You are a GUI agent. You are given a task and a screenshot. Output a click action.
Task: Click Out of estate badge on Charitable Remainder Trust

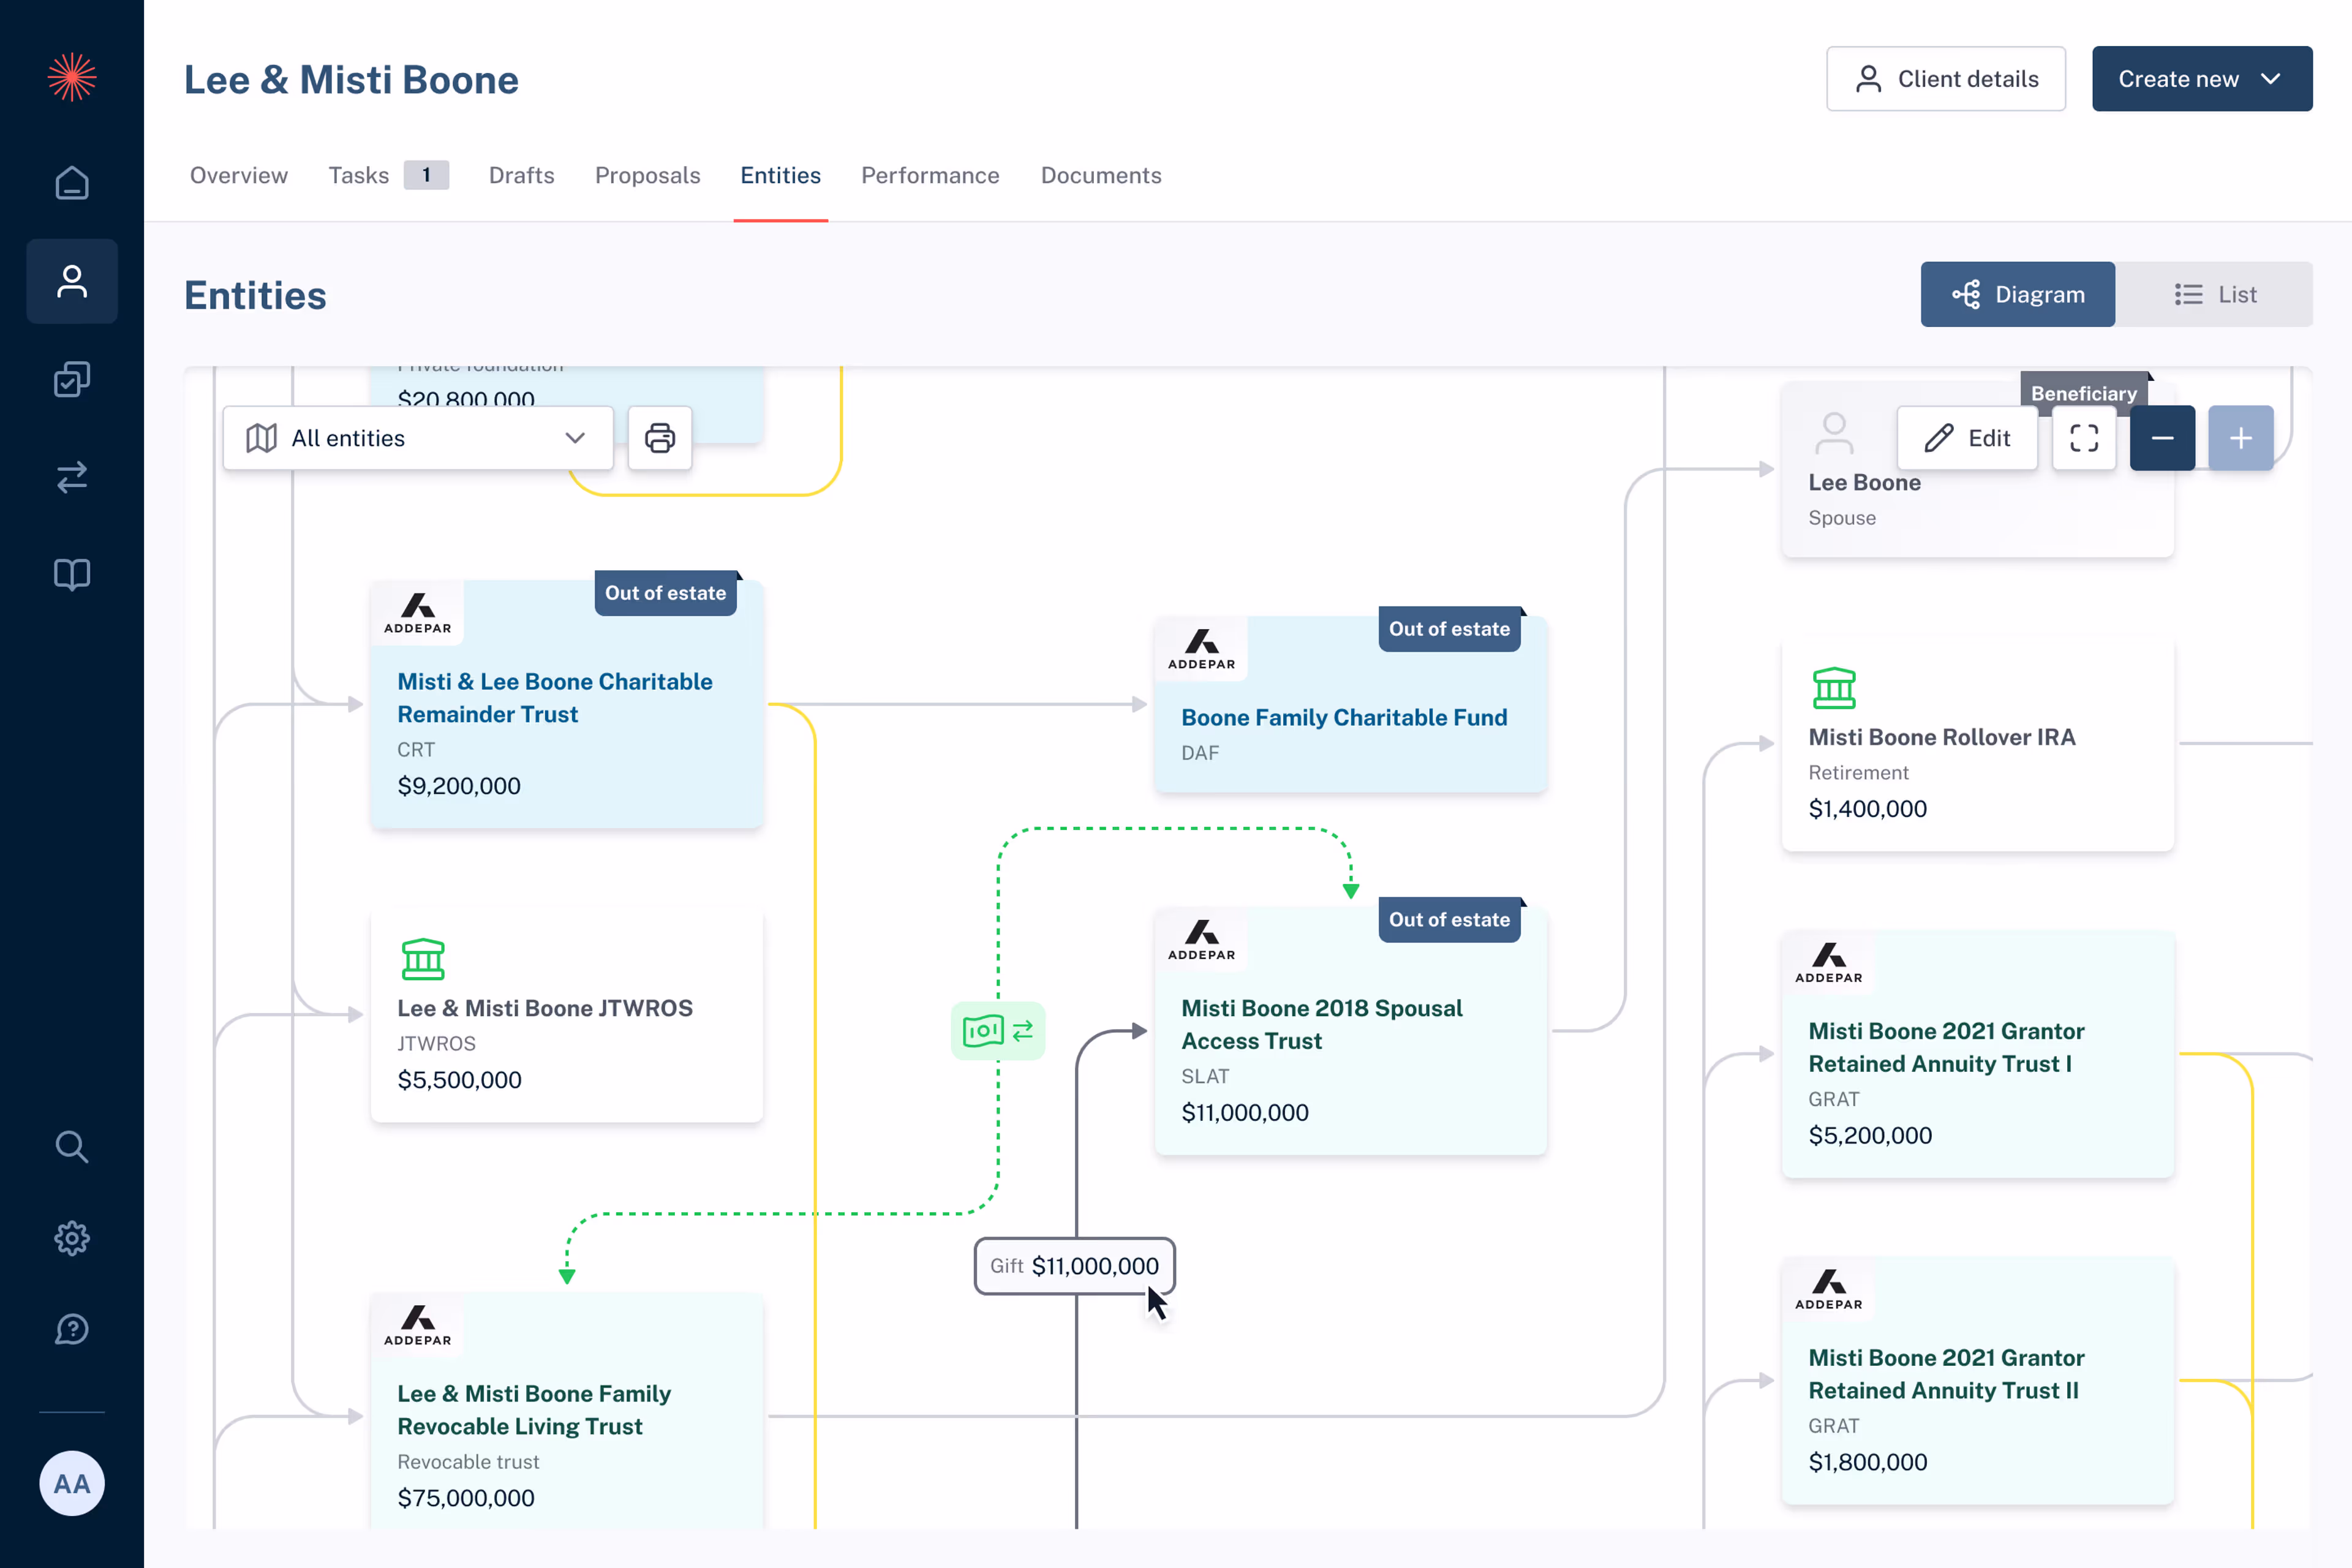tap(665, 593)
